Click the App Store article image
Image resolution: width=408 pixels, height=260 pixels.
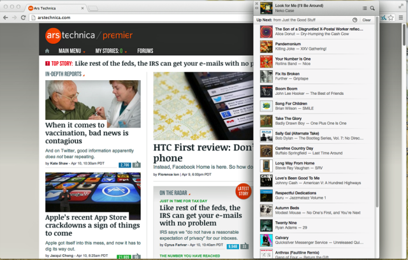[x=93, y=192]
